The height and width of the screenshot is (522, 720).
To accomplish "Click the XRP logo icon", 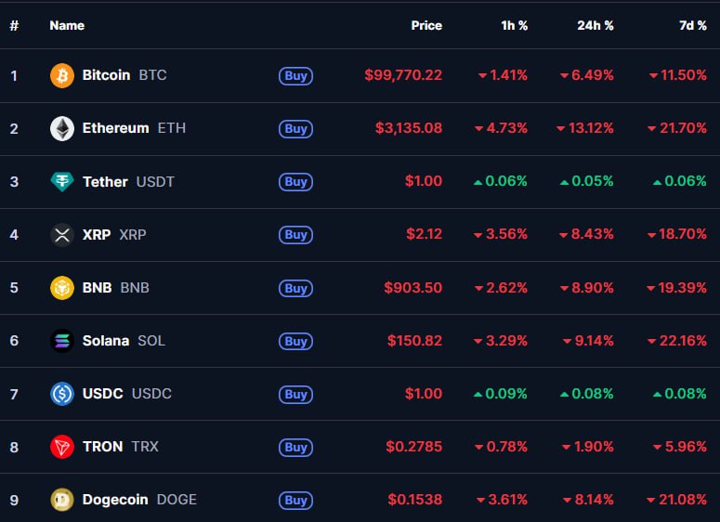I will pos(62,235).
